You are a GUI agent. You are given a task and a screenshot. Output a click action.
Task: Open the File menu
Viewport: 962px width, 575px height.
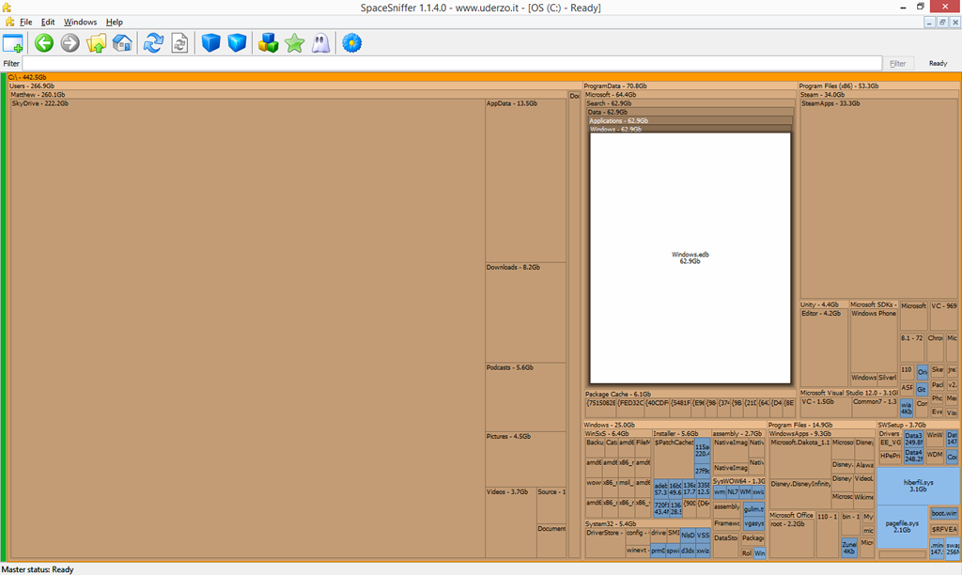tap(25, 22)
